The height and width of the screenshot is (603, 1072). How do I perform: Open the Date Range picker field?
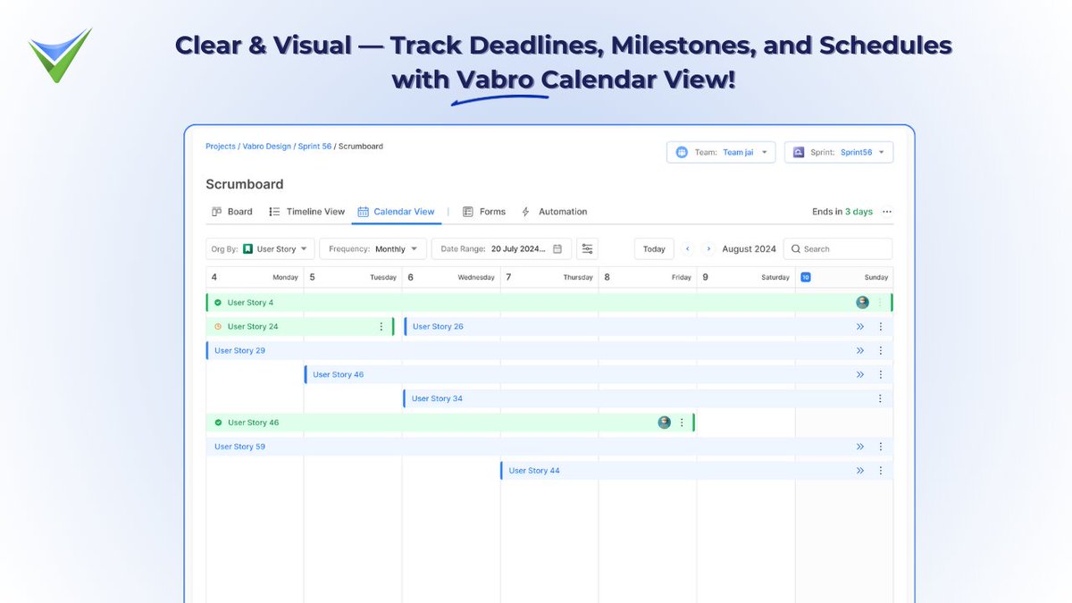(x=501, y=249)
